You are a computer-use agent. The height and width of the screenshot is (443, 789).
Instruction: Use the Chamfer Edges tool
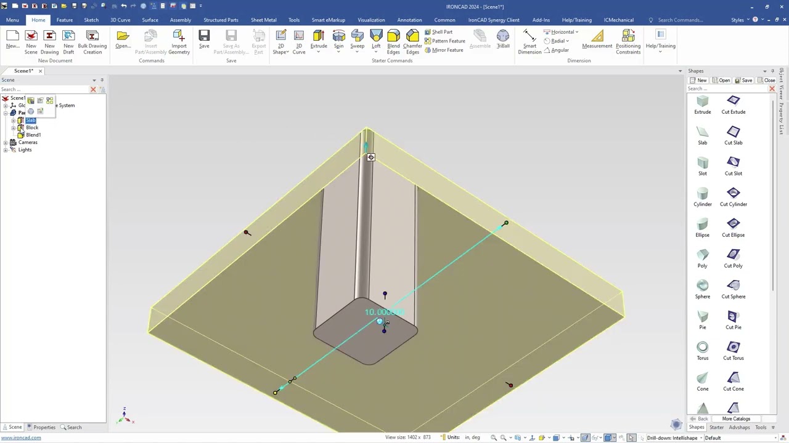point(412,42)
